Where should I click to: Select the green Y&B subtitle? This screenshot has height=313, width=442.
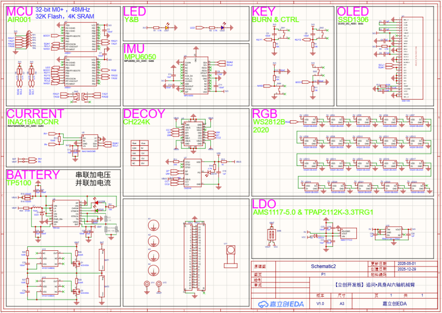pos(131,20)
